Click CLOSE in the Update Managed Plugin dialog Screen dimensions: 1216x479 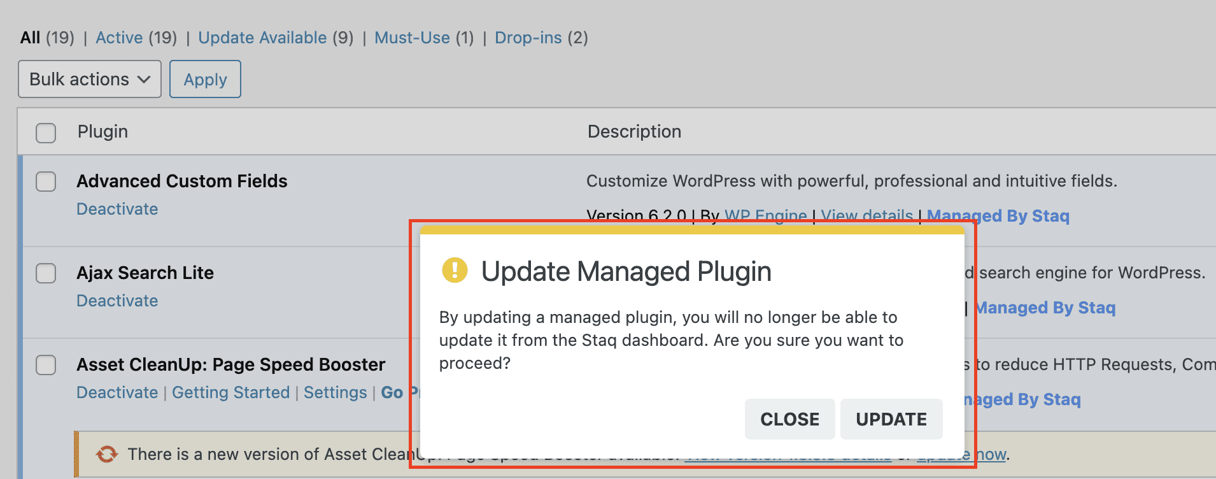[789, 418]
